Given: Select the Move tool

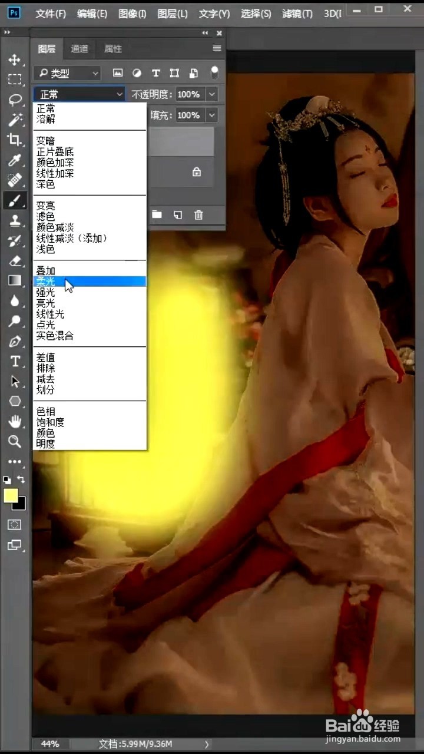Looking at the screenshot, I should pos(15,59).
